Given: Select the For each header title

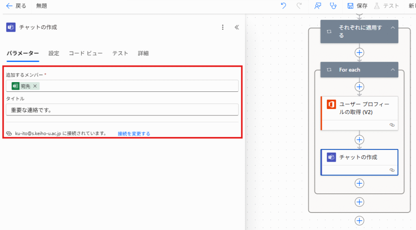Looking at the screenshot, I should pos(349,70).
